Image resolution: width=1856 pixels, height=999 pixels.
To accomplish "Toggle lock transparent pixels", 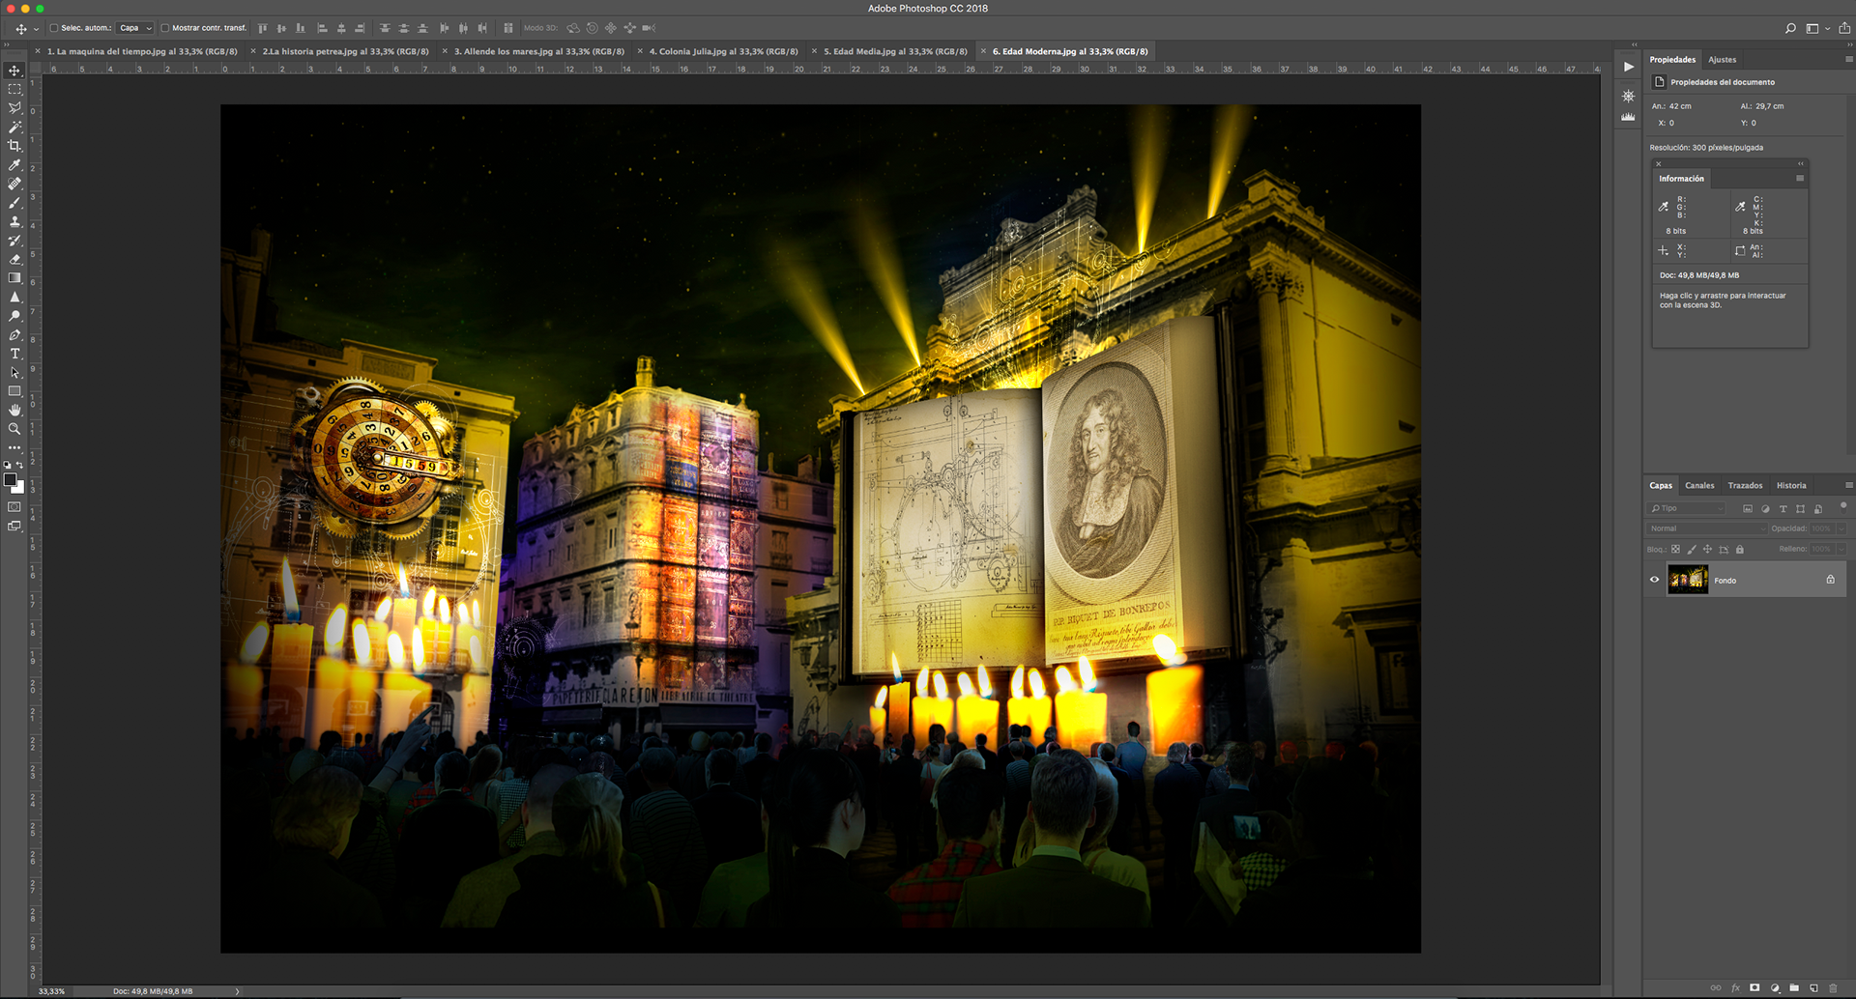I will click(1675, 549).
